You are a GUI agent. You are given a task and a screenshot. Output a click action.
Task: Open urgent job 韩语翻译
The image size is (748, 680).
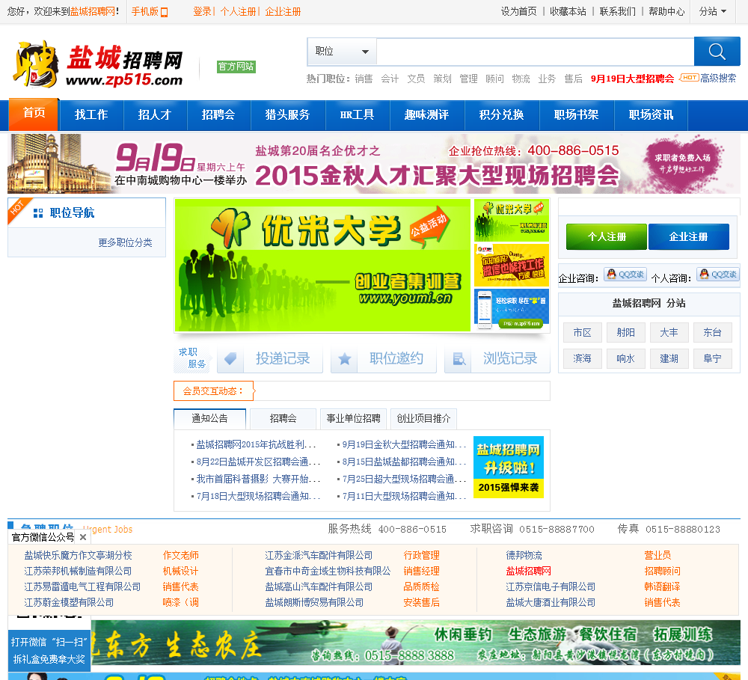662,586
